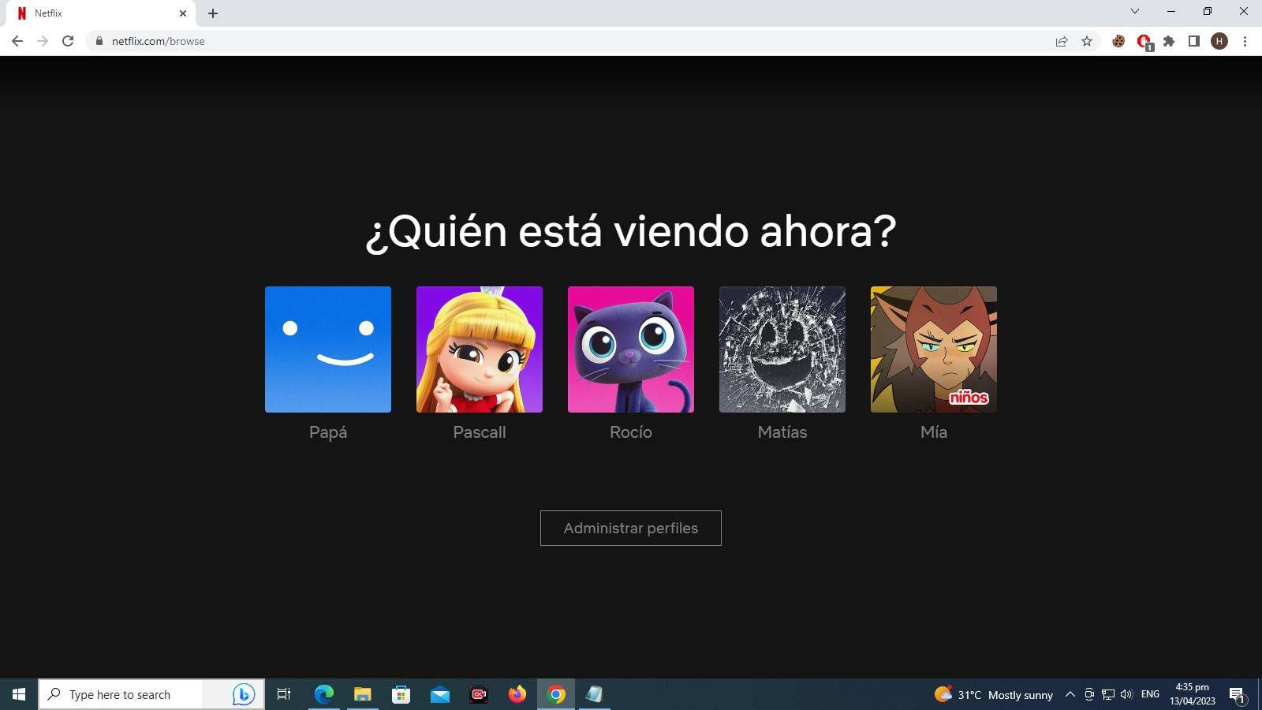Click the Rocío profile name
This screenshot has width=1262, height=710.
[x=631, y=432]
